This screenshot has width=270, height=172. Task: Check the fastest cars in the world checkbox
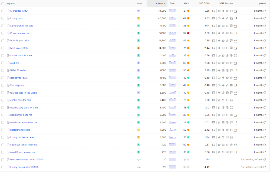3,93
